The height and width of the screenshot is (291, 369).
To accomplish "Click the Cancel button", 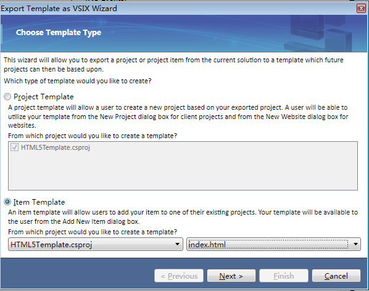I will tap(336, 276).
